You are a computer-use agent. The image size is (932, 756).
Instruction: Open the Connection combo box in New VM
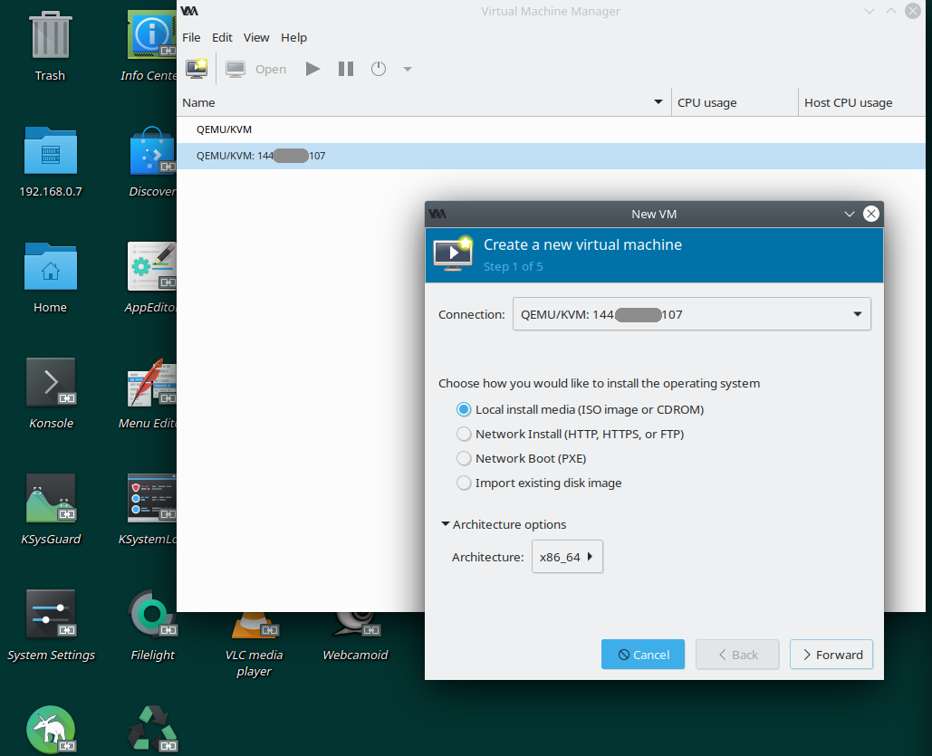[692, 314]
